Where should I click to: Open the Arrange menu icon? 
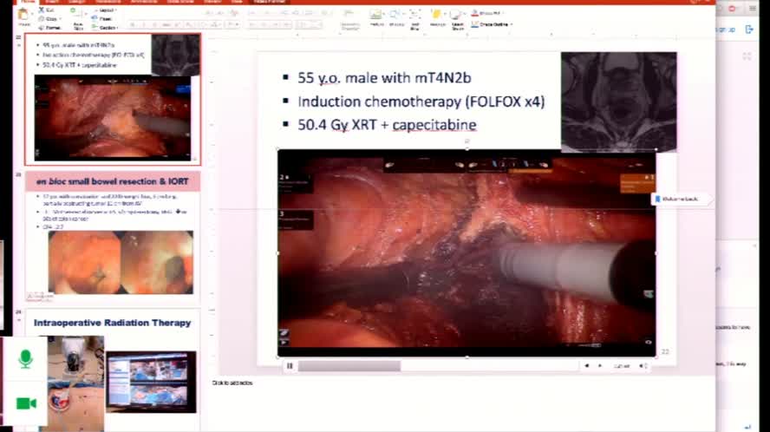click(x=436, y=14)
